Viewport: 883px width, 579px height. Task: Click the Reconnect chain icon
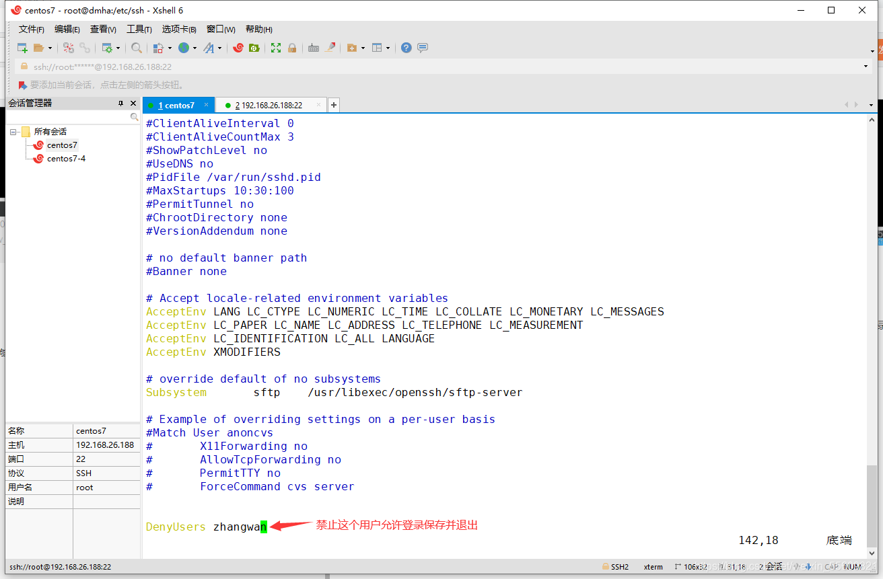[x=85, y=48]
